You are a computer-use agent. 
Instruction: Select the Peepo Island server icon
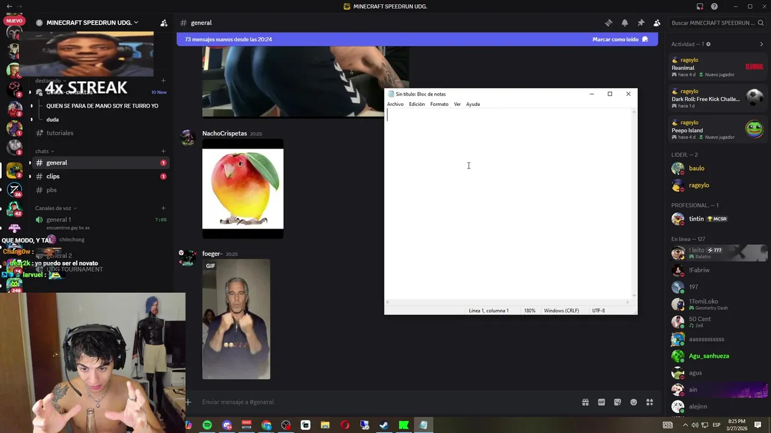pyautogui.click(x=754, y=129)
